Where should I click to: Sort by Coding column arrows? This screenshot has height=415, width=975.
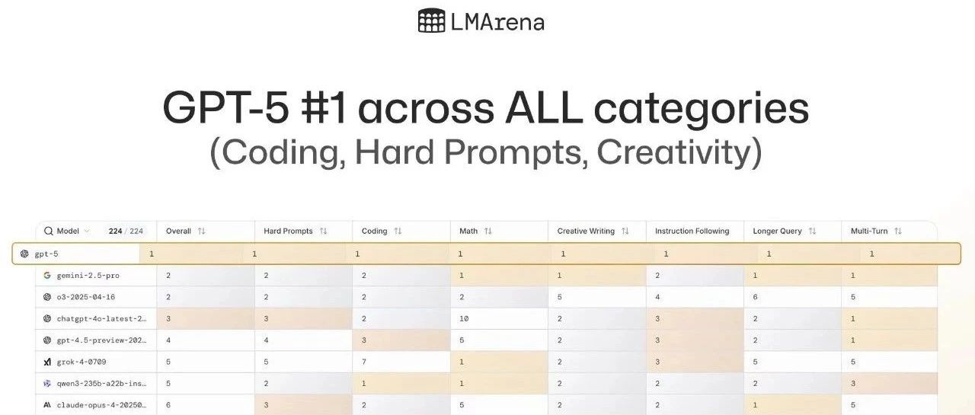coord(398,231)
